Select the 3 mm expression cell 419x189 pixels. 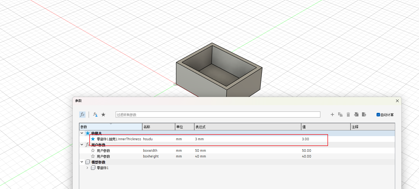click(x=199, y=139)
